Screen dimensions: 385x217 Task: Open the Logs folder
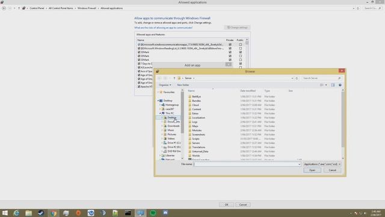tap(194, 122)
